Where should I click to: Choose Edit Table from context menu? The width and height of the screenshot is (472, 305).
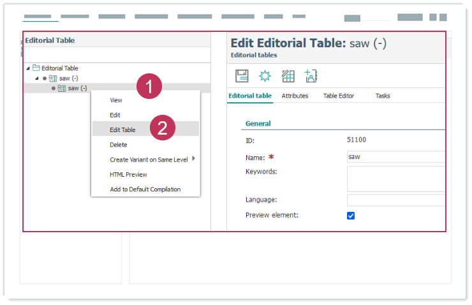(x=122, y=130)
